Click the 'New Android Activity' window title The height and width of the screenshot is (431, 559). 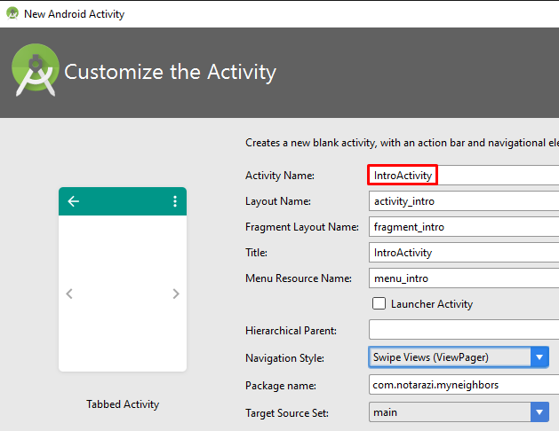click(x=74, y=14)
